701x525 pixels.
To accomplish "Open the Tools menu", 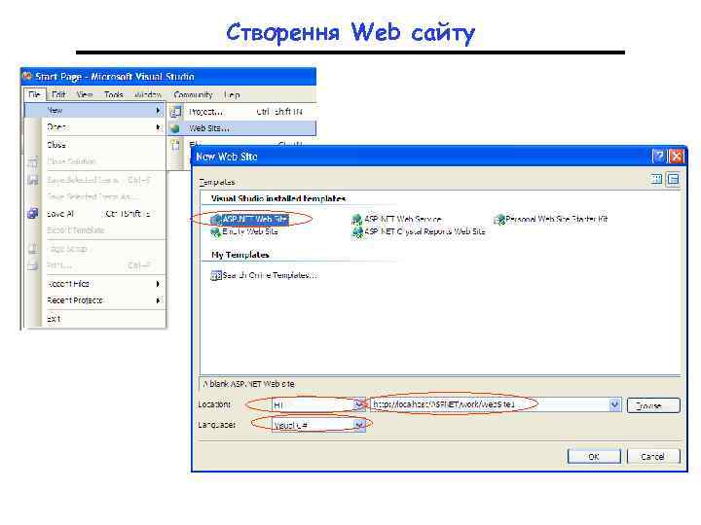I will pyautogui.click(x=114, y=94).
